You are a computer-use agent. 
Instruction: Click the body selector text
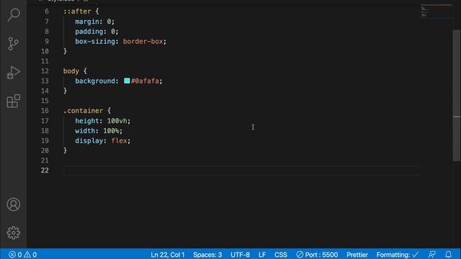click(x=71, y=71)
